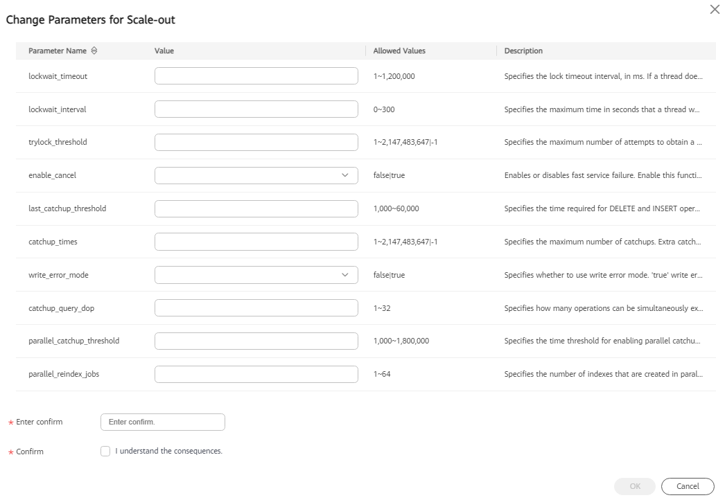725x500 pixels.
Task: Click the catchup_query_dop description text
Action: [x=604, y=308]
